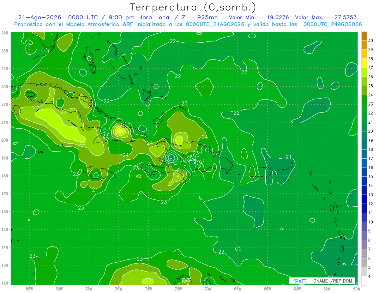
Task: Click the contour label "25" over central Cuba
Action: click(63, 112)
